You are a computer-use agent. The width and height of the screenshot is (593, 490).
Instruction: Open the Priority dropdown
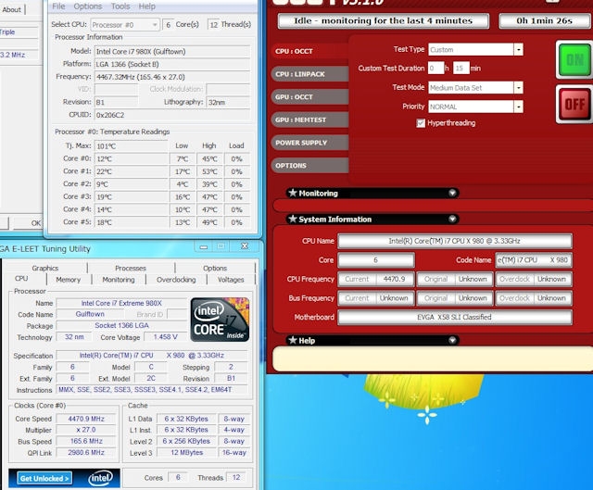tap(519, 107)
